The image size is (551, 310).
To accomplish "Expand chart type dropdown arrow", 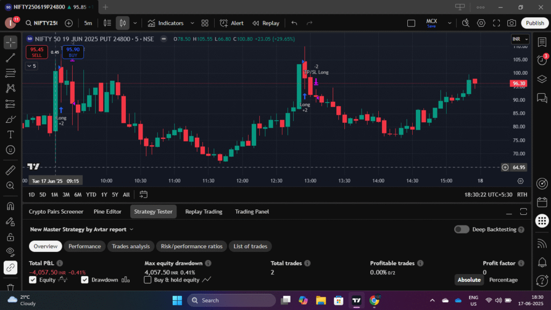I will [x=135, y=23].
